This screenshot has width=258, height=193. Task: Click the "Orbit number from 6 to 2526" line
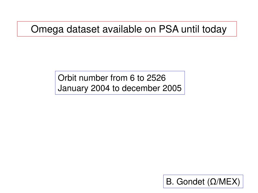[112, 78]
